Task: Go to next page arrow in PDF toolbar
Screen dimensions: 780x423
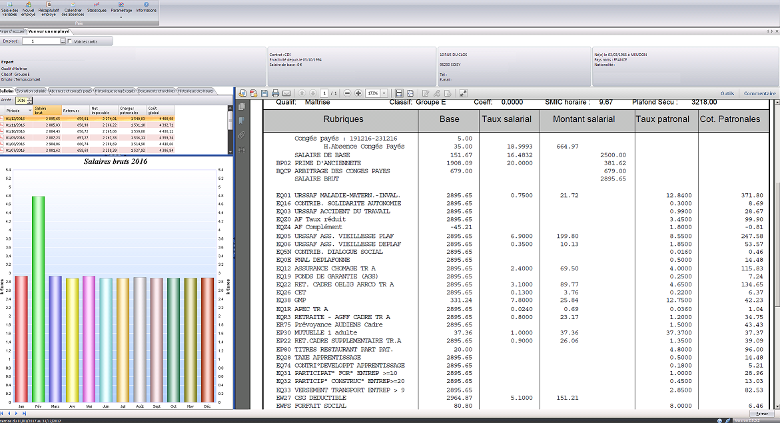Action: coord(312,93)
